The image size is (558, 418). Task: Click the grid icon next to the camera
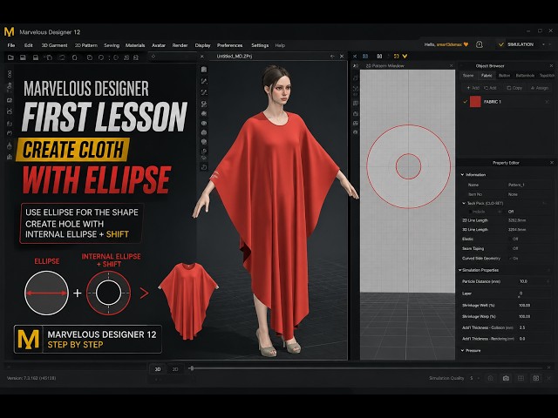(x=521, y=378)
